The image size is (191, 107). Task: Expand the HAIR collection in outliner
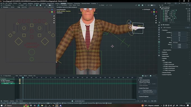tap(162, 15)
